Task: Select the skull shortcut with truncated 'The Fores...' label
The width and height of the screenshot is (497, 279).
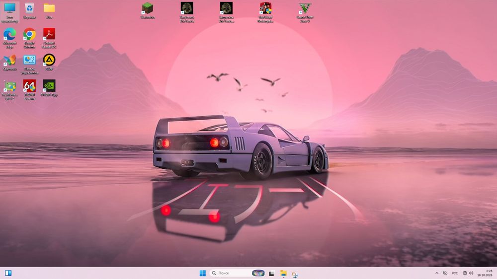Action: 226,13
